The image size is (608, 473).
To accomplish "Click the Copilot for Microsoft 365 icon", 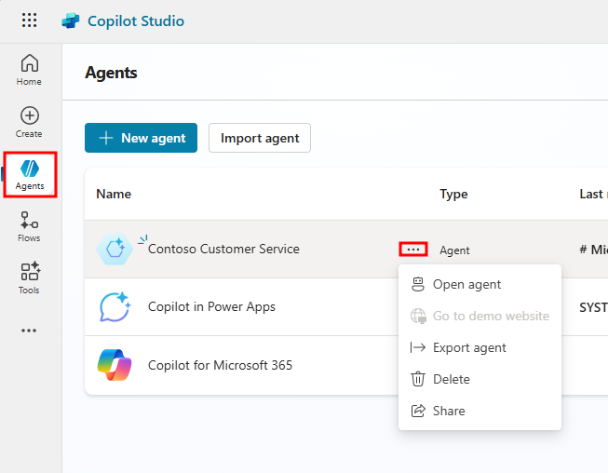I will (x=115, y=365).
